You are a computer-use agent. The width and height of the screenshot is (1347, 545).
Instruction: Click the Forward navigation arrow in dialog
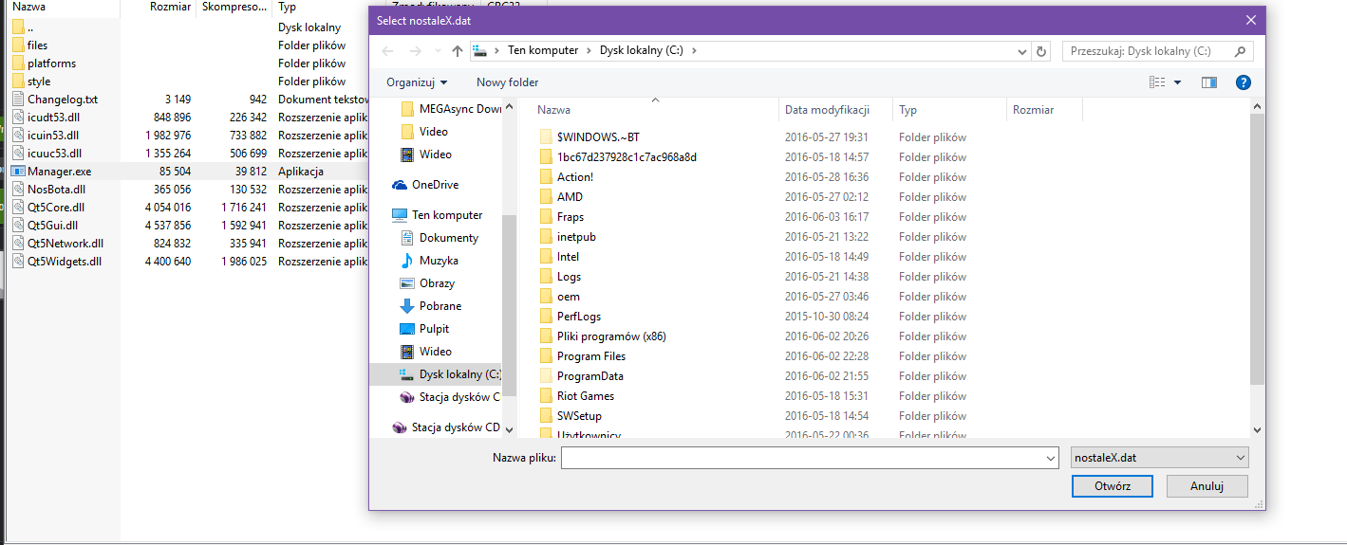pyautogui.click(x=414, y=51)
